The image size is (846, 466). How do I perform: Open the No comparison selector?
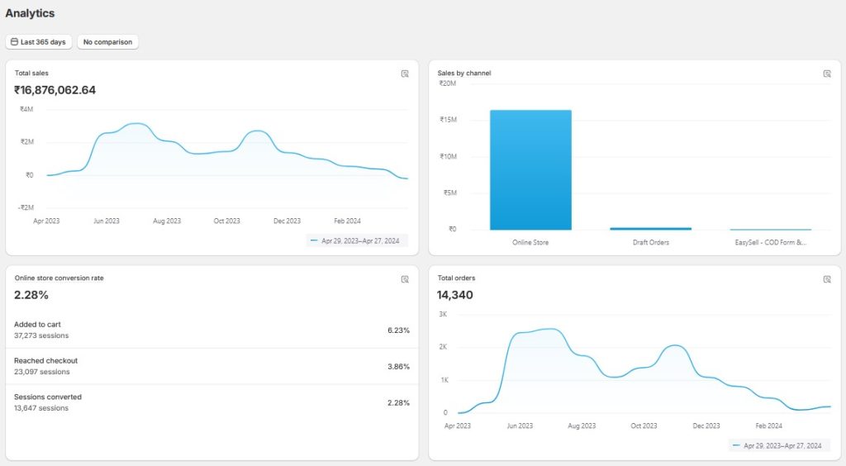[107, 42]
